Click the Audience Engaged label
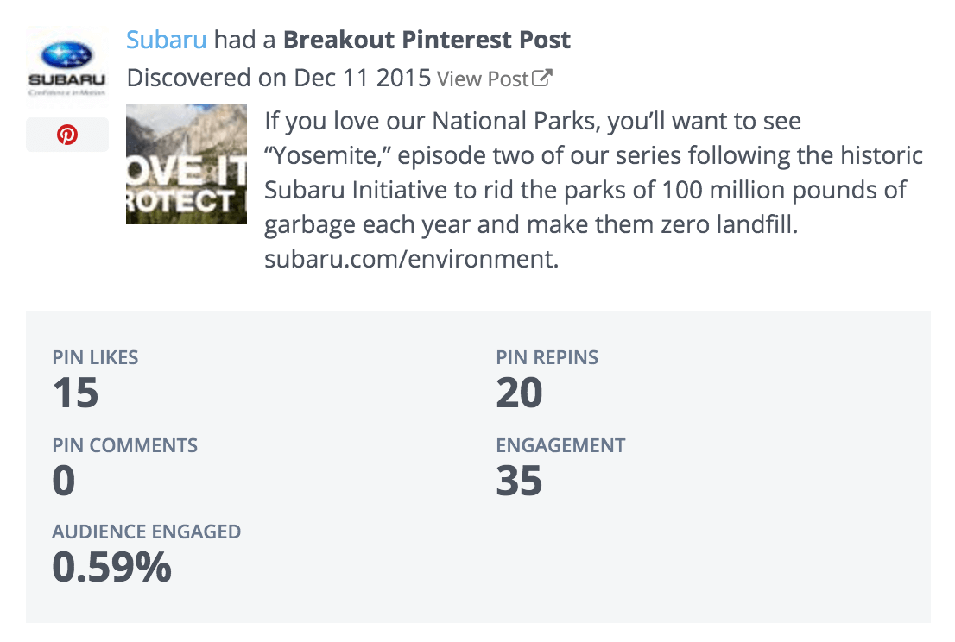The height and width of the screenshot is (642, 955). [146, 532]
